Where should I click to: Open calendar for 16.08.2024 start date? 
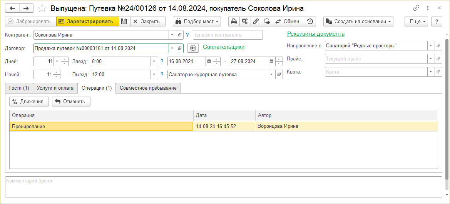[x=209, y=61]
